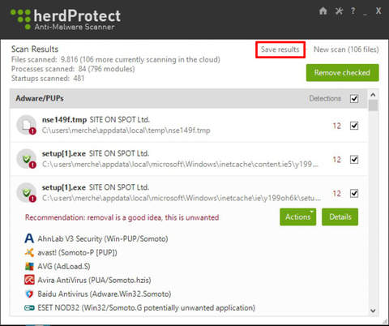The image size is (389, 326).
Task: Uncheck the Adware/PUPs Detections header checkbox
Action: pyautogui.click(x=354, y=99)
